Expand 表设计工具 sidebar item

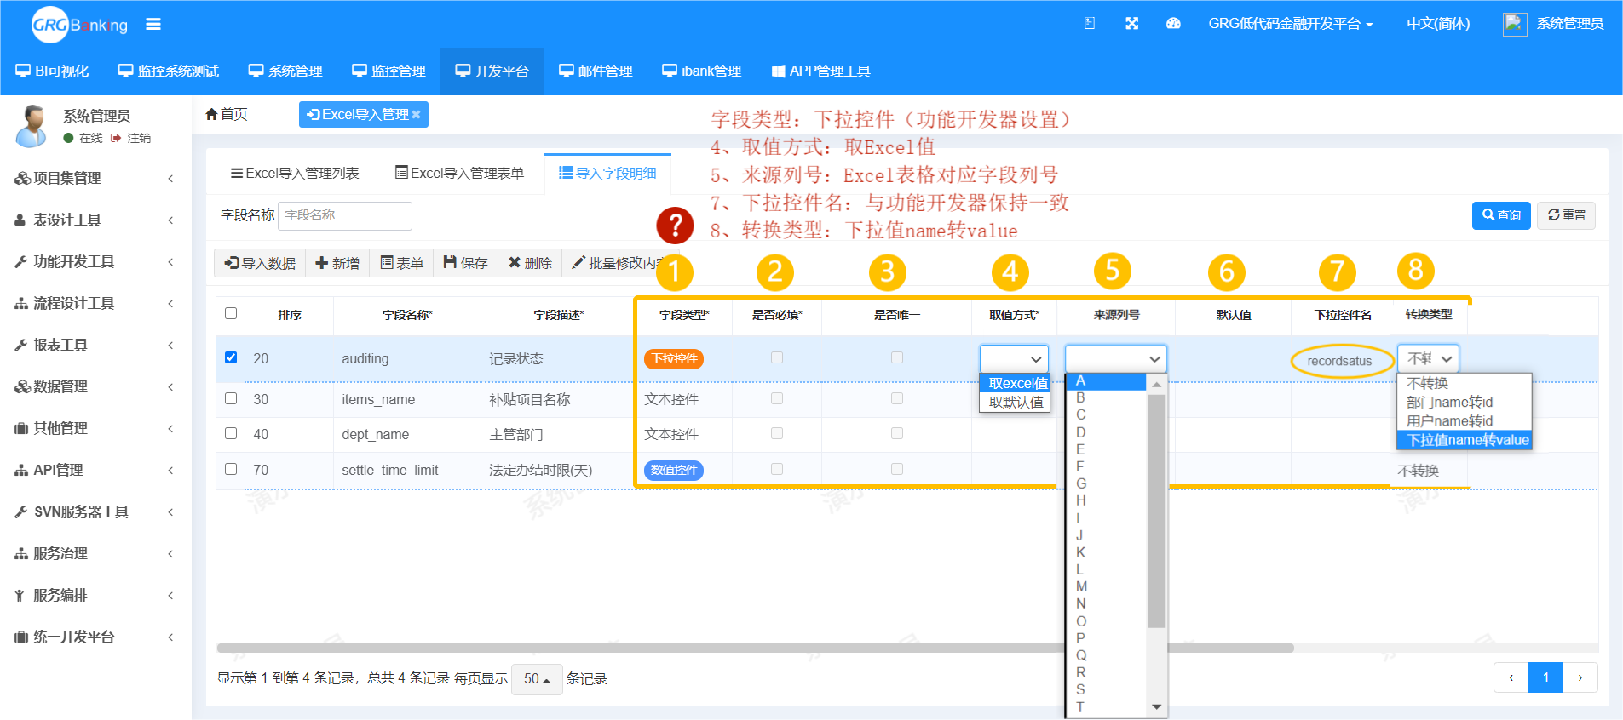[95, 220]
